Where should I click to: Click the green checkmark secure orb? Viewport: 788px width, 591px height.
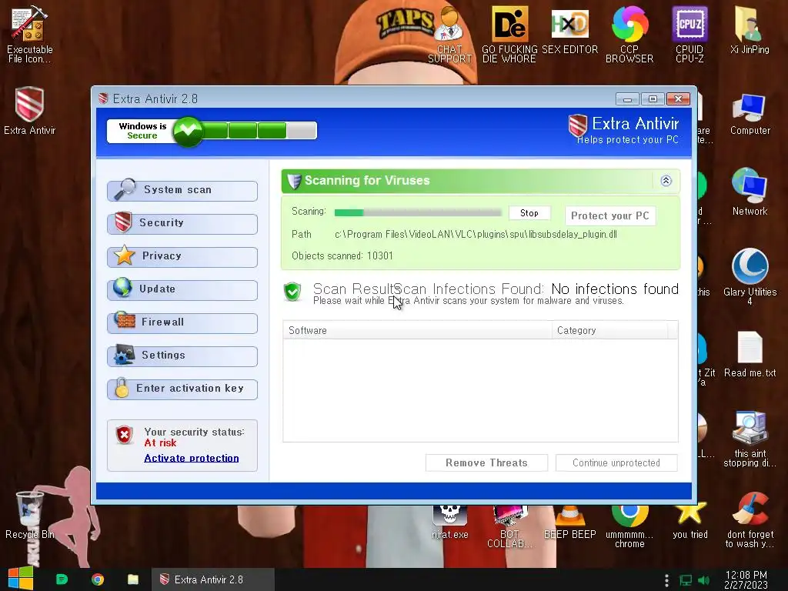point(188,131)
